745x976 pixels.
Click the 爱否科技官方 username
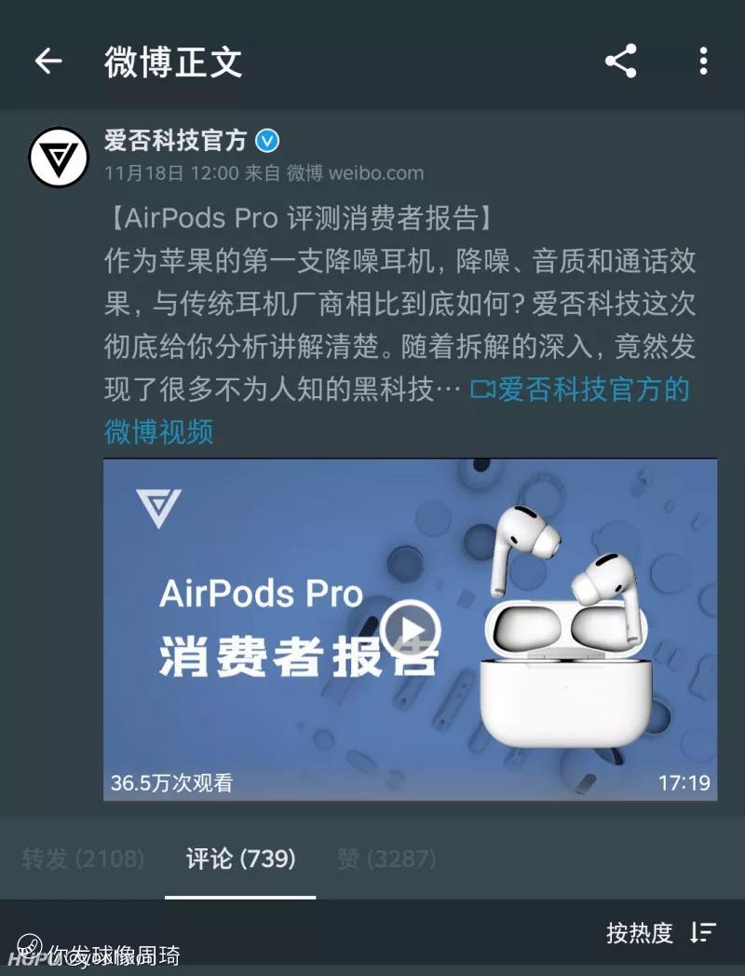(x=175, y=140)
